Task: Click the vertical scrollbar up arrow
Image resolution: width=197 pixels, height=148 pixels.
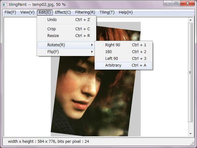Action: pyautogui.click(x=191, y=20)
